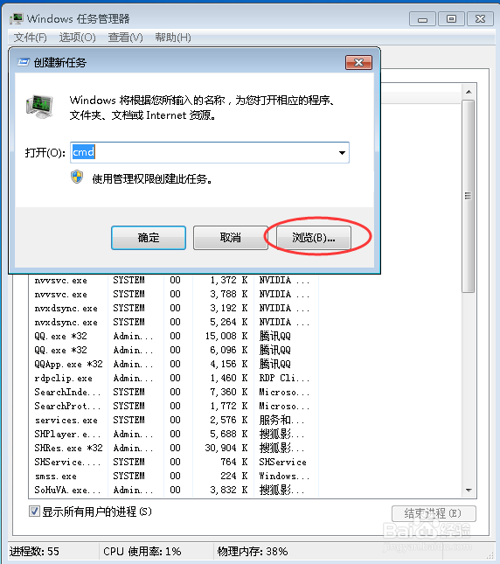The image size is (500, 564).
Task: Click memory value 764 K
Action: (x=234, y=462)
